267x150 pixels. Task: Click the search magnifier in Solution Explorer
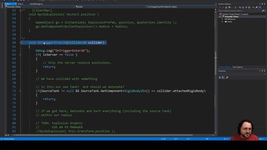coord(263,11)
